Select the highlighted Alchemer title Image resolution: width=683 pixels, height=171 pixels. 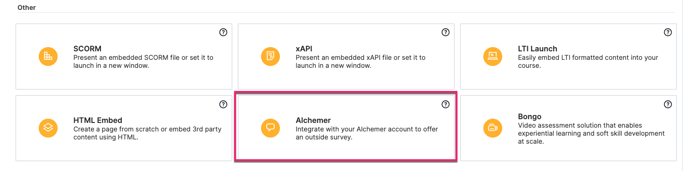point(313,120)
